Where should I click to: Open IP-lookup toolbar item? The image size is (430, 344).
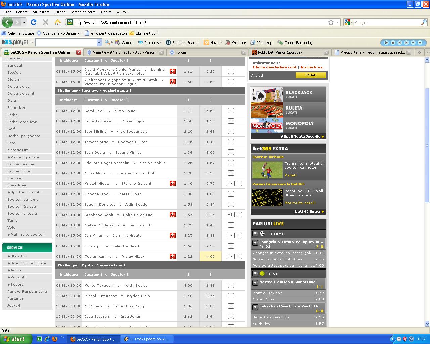tap(261, 43)
